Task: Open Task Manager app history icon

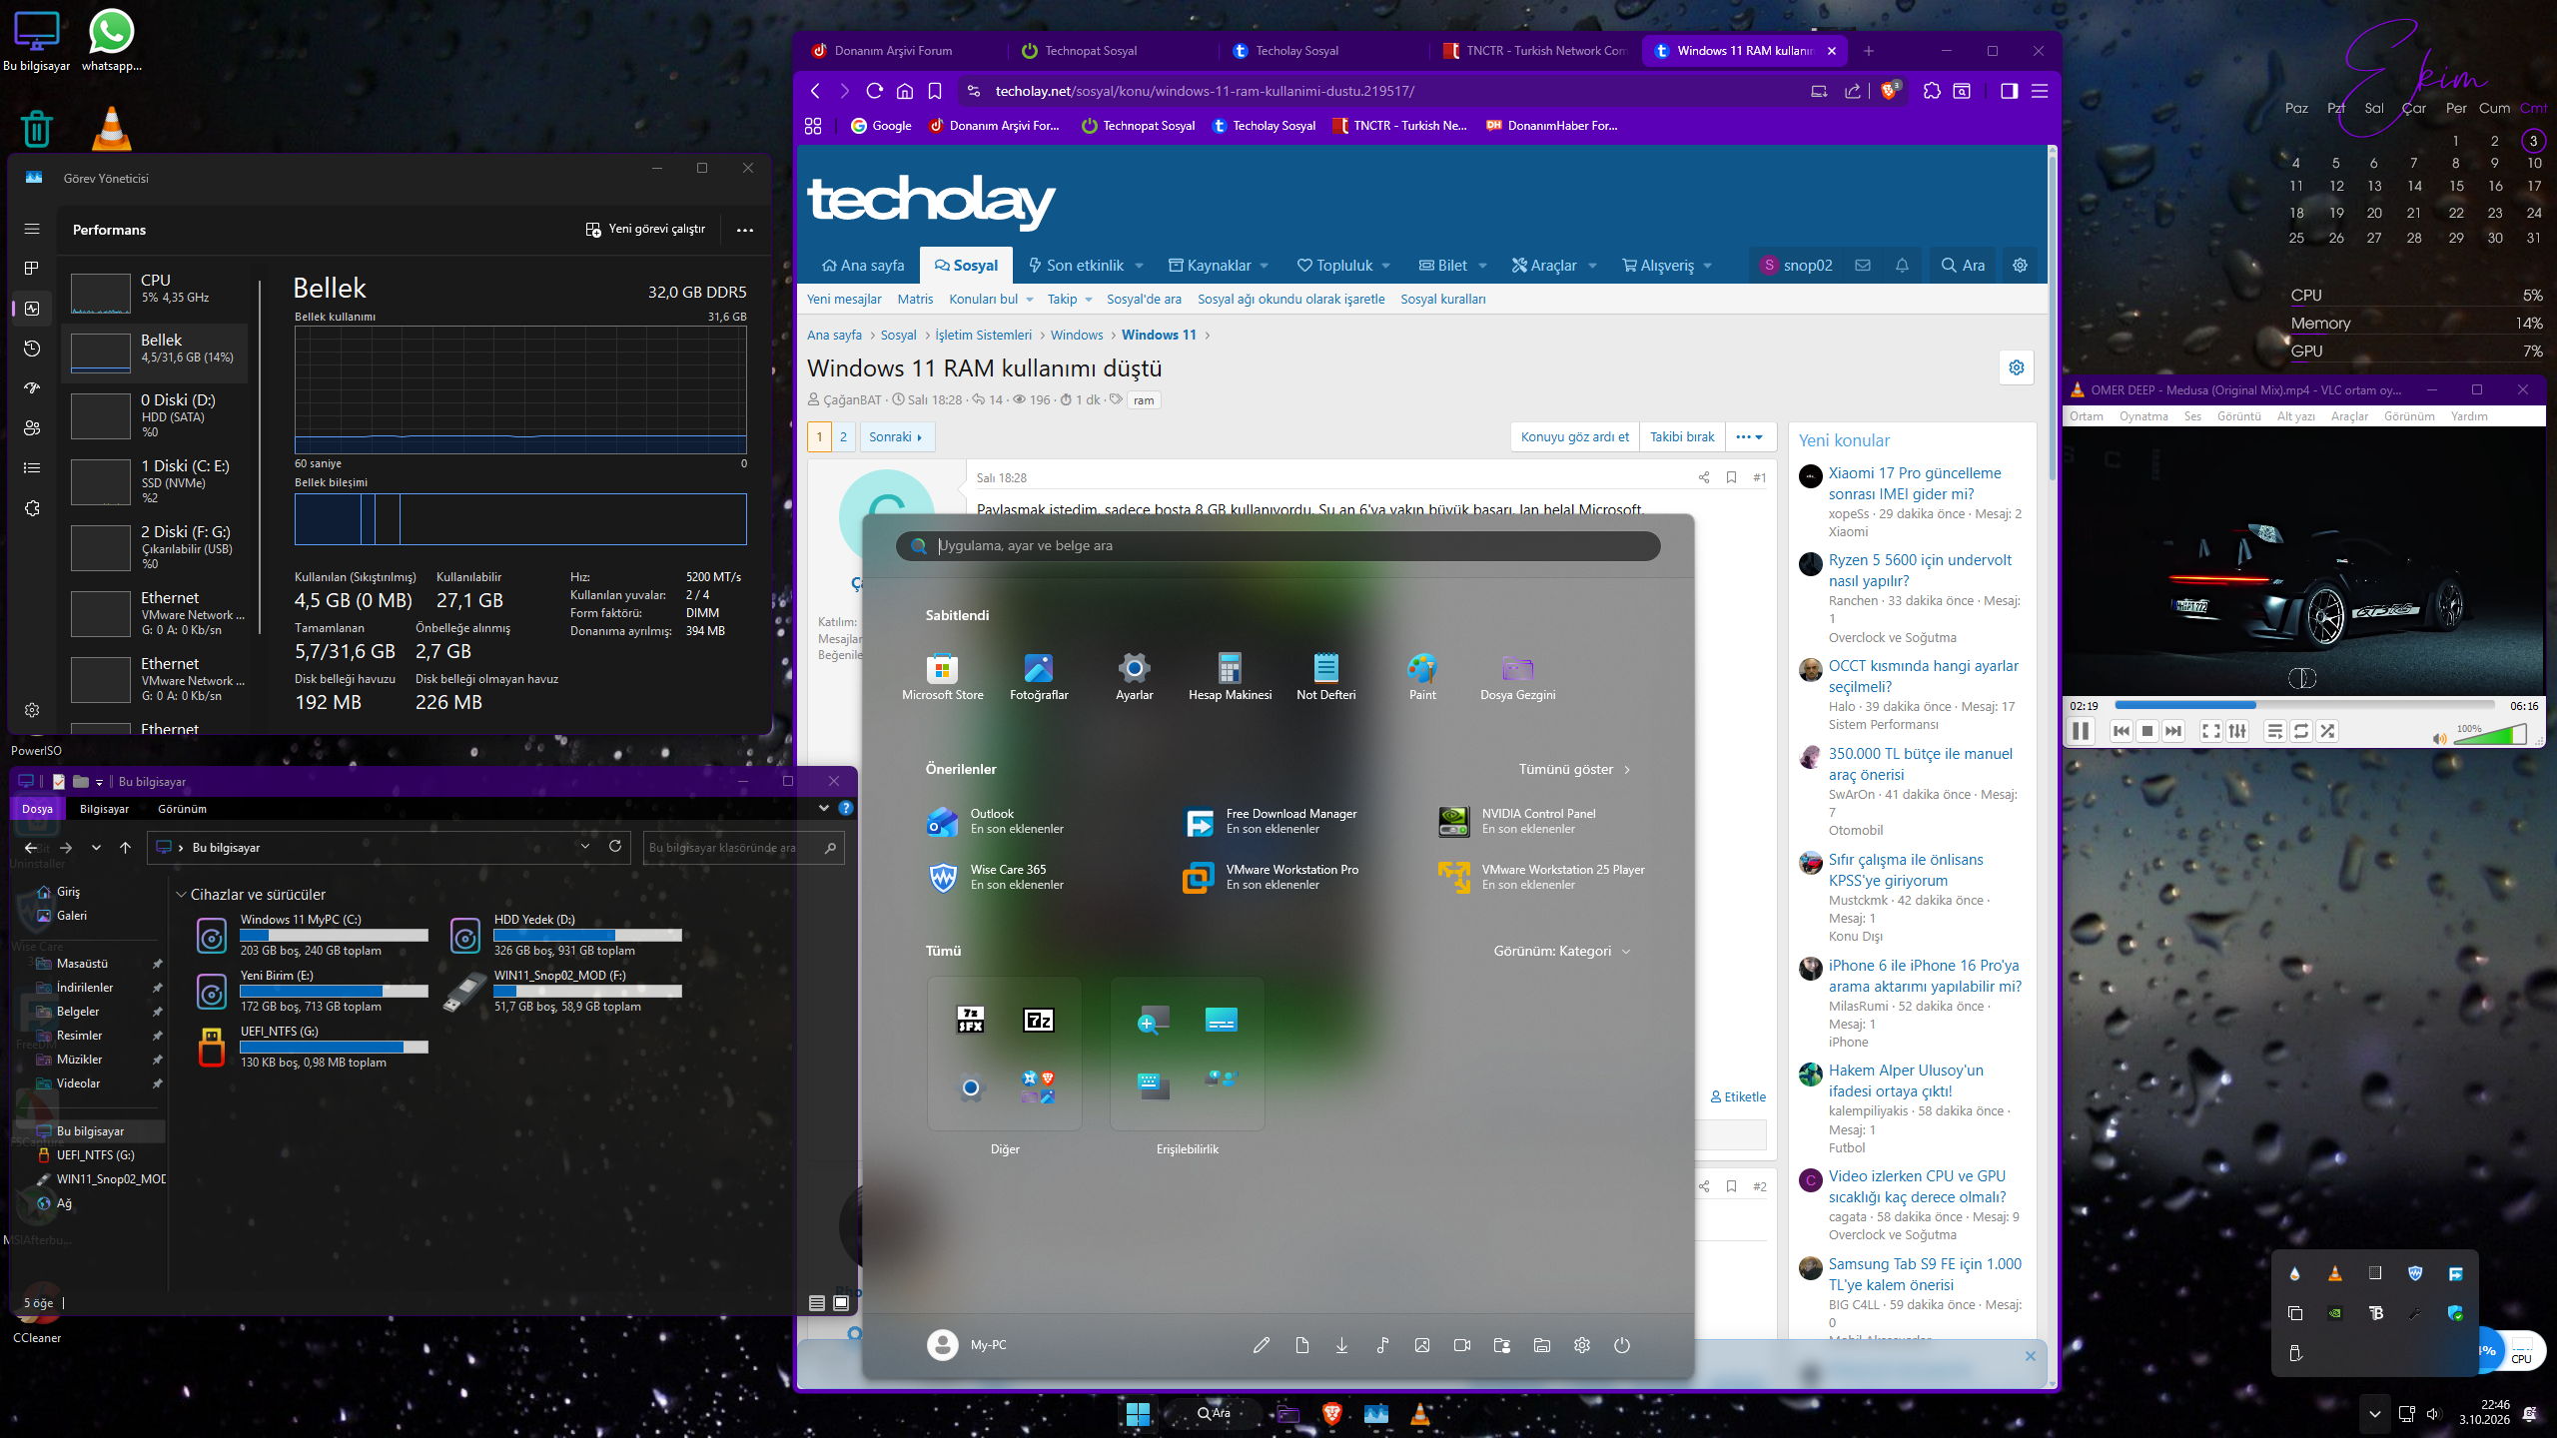Action: (x=32, y=348)
